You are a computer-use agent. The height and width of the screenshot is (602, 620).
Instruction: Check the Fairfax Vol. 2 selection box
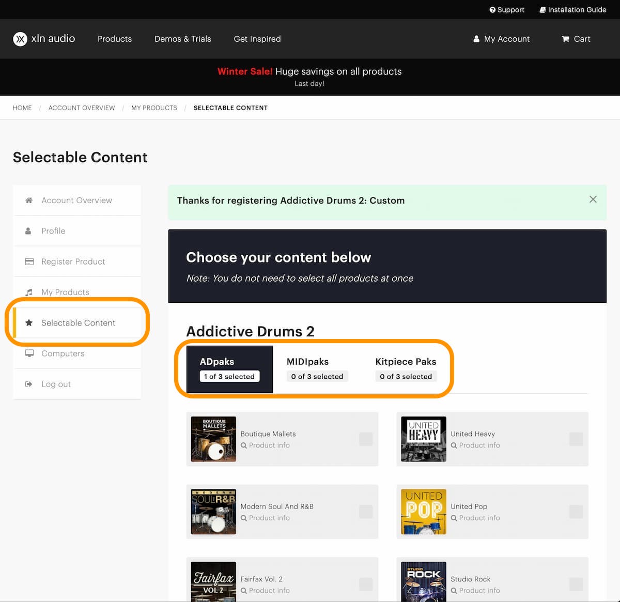[x=366, y=584]
